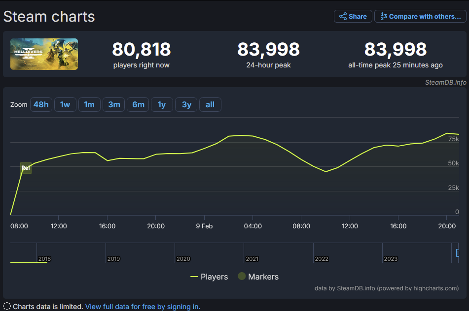Viewport: 469px width, 311px height.
Task: Set chart zoom to 48h
Action: pyautogui.click(x=41, y=105)
